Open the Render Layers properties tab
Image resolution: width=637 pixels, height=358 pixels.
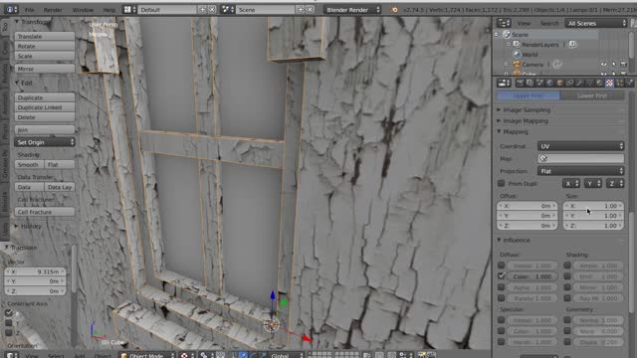pyautogui.click(x=530, y=83)
